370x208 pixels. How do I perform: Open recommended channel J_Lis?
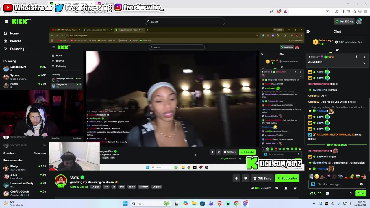tap(25, 176)
